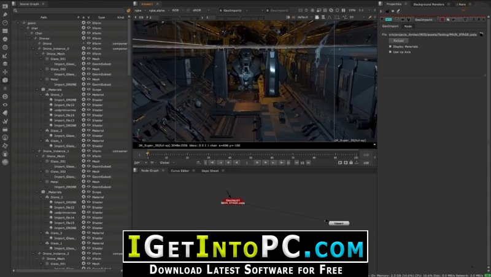491x277 pixels.
Task: Click the clock icon in left toolbar
Action: [x=5, y=23]
